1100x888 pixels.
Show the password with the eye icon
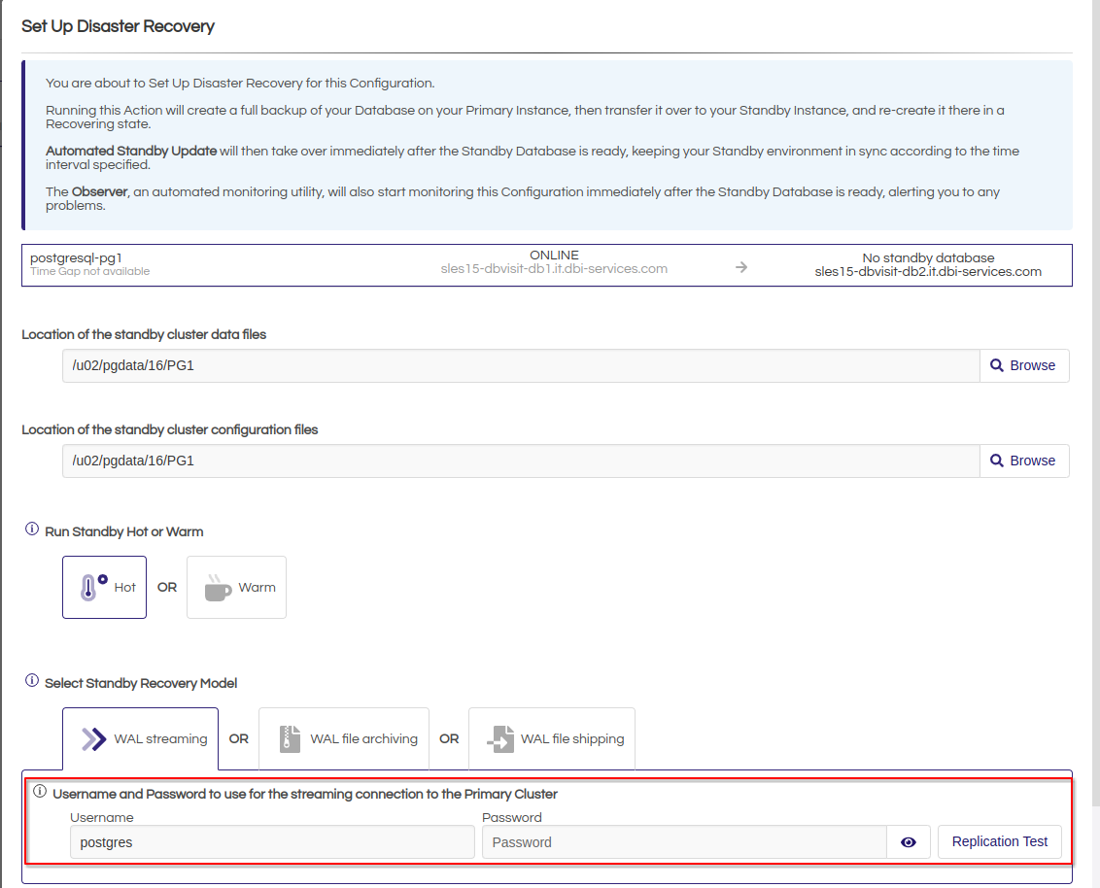pyautogui.click(x=909, y=842)
